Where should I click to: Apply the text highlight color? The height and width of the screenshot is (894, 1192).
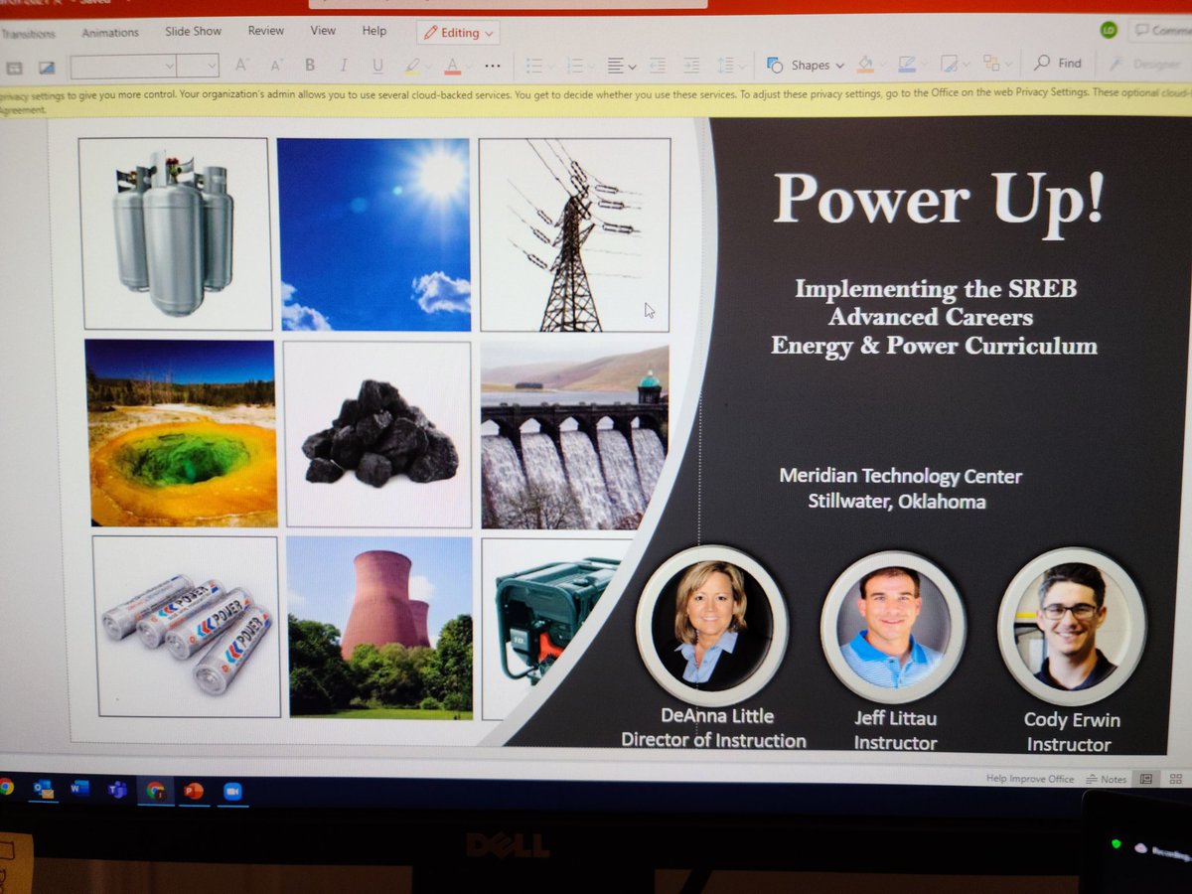(x=412, y=67)
